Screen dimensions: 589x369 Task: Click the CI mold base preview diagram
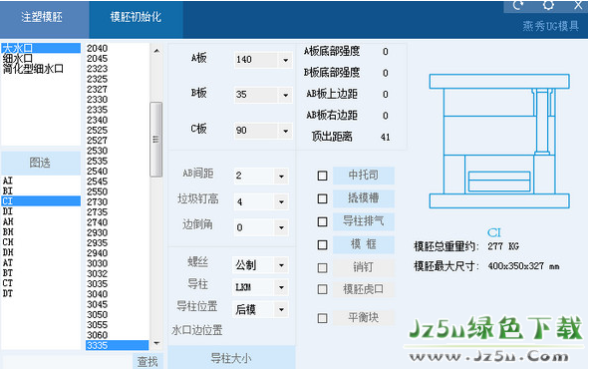499,142
